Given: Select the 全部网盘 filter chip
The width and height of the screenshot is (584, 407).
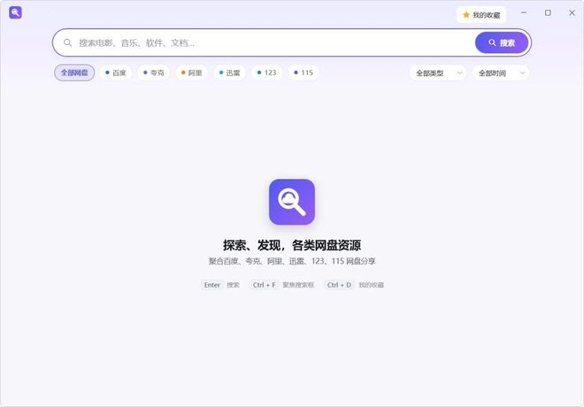Looking at the screenshot, I should coord(74,73).
